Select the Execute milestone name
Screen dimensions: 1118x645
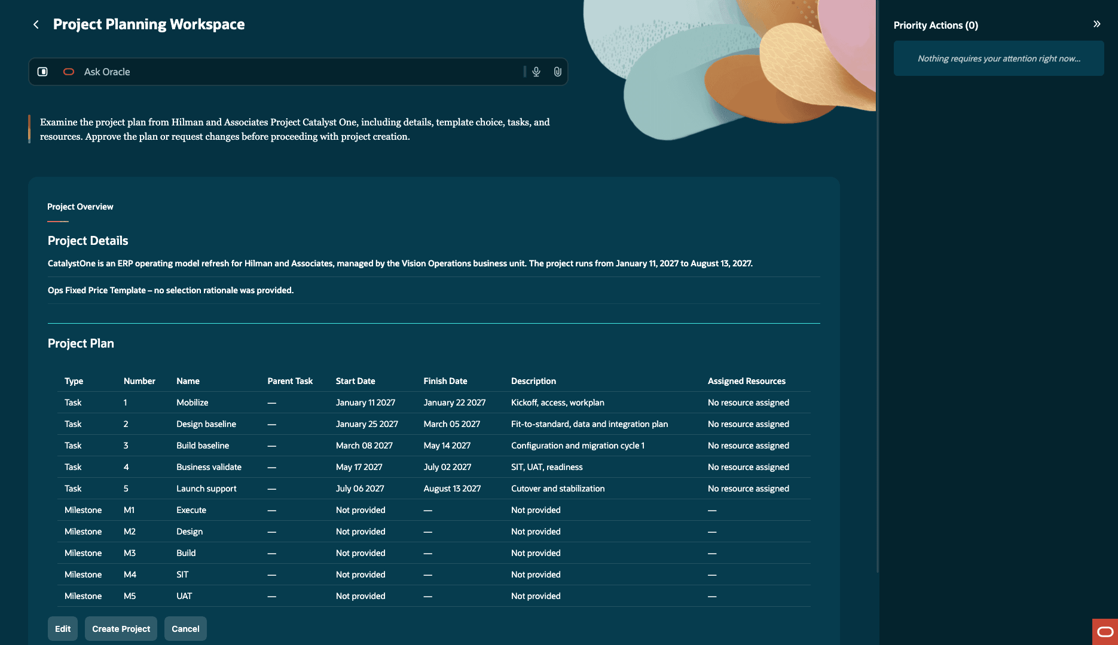pyautogui.click(x=191, y=510)
